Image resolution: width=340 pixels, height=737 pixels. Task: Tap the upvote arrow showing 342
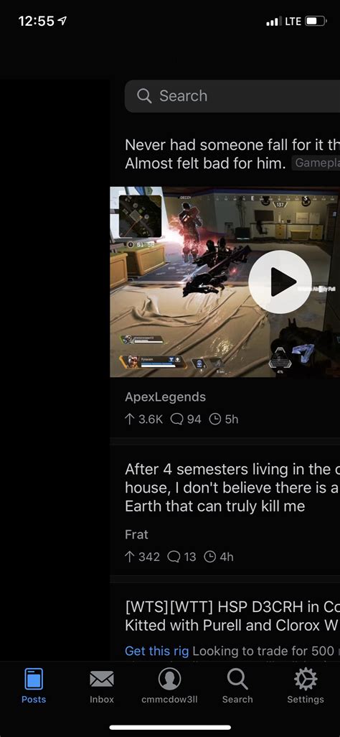(x=130, y=557)
